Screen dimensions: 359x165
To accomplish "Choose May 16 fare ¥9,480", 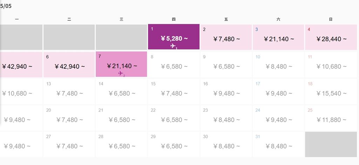I will coord(226,92).
